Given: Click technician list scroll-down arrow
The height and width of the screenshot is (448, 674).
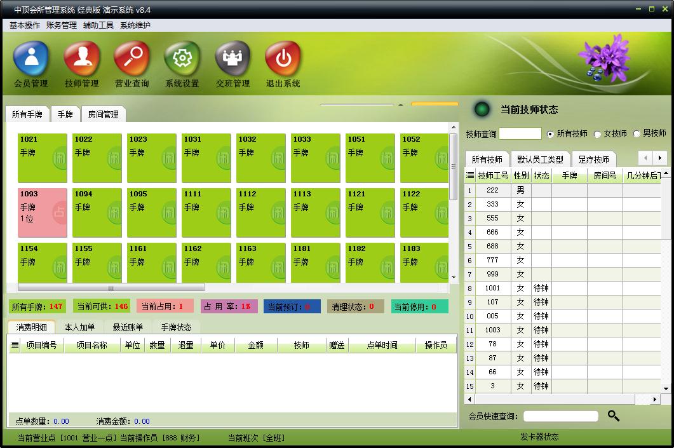Looking at the screenshot, I should click(666, 388).
